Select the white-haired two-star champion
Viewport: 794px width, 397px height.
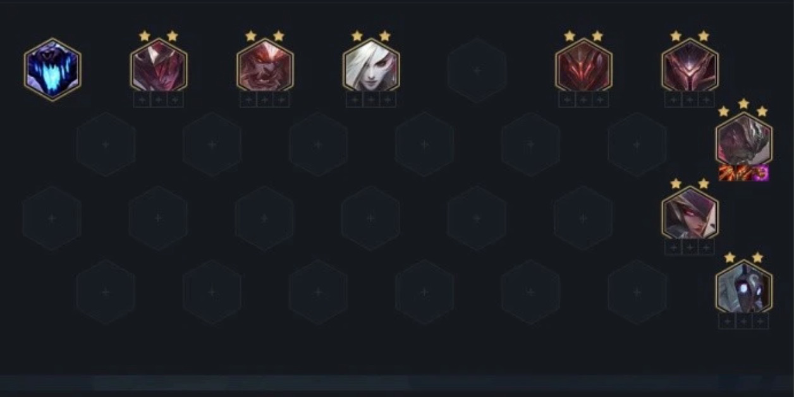tap(371, 65)
